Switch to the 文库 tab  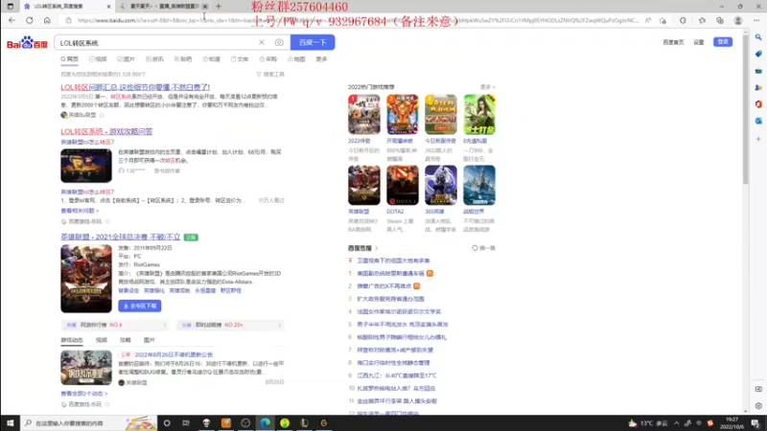click(240, 59)
